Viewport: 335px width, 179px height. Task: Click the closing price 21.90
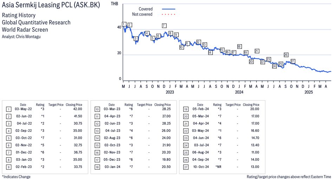(x=166, y=145)
